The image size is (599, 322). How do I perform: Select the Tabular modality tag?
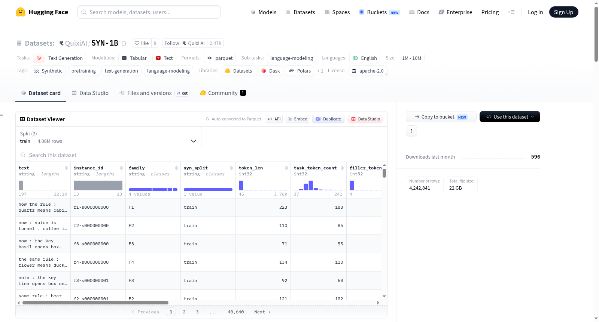tap(134, 58)
